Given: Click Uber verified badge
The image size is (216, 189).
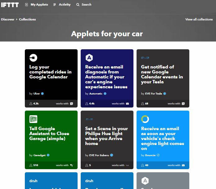Looking at the screenshot, I should click(43, 94).
